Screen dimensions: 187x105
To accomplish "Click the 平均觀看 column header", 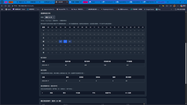I will pyautogui.click(x=129, y=61).
